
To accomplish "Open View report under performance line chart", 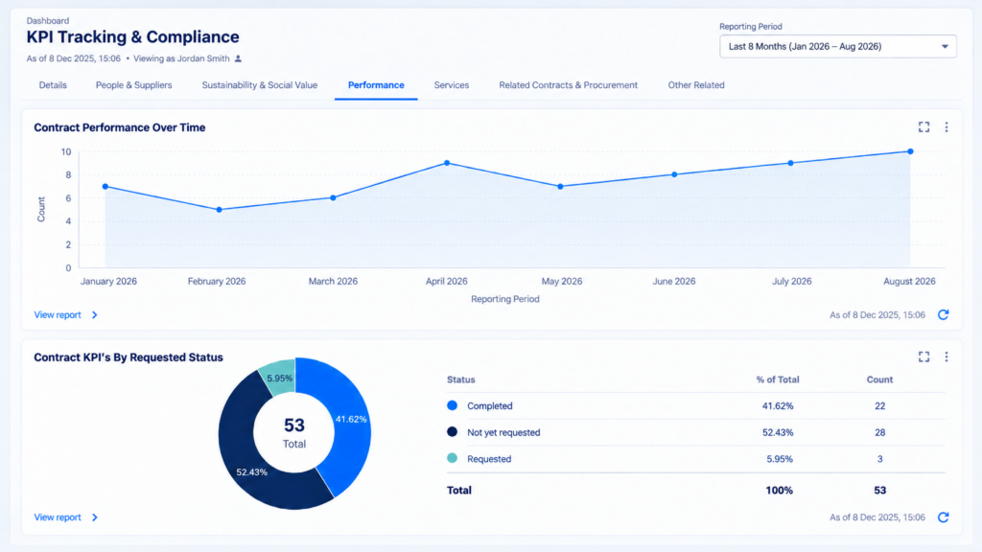I will tap(58, 314).
